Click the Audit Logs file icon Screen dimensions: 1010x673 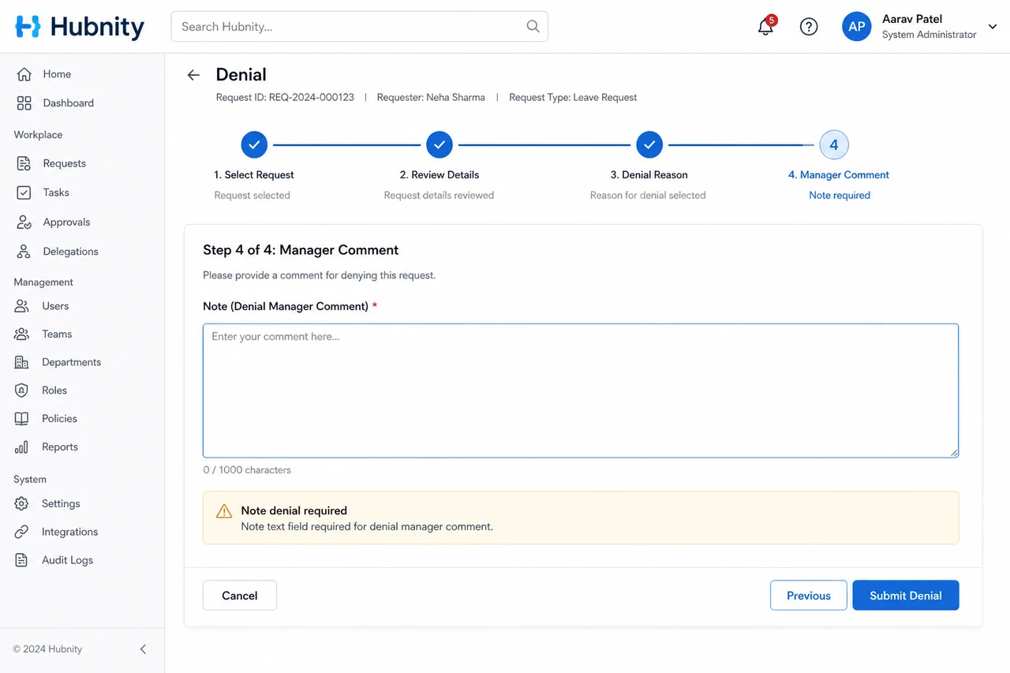click(x=22, y=560)
